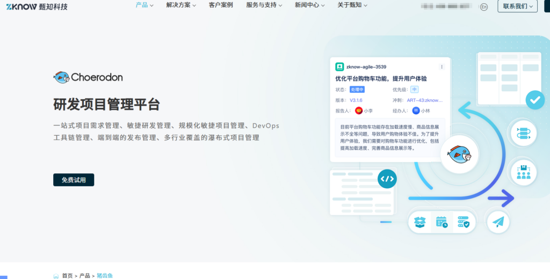
Task: Click the green zknow-agile-3539 issue icon
Action: click(x=339, y=67)
